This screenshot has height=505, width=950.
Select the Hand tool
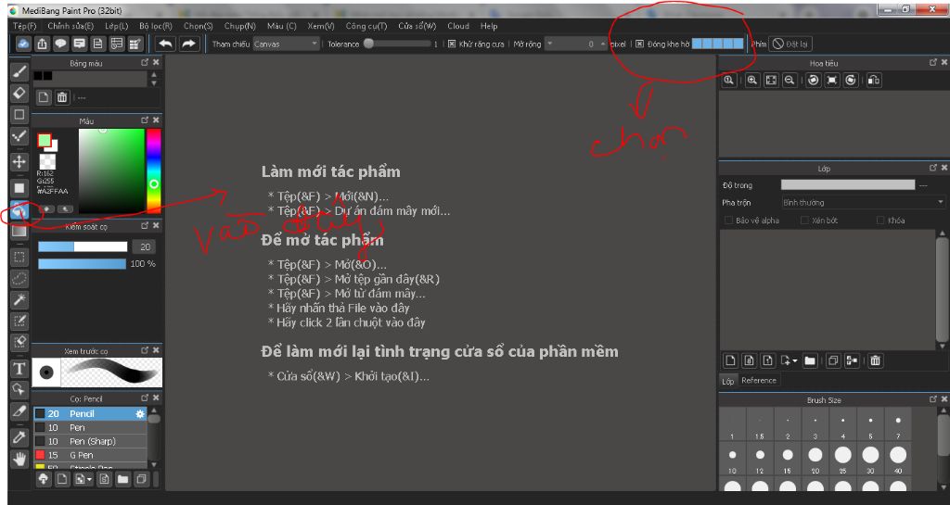pos(19,459)
